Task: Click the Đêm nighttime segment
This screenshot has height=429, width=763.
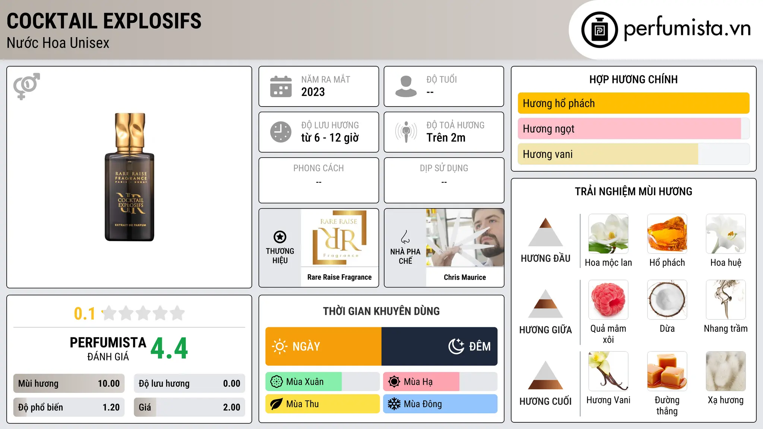Action: pos(440,346)
